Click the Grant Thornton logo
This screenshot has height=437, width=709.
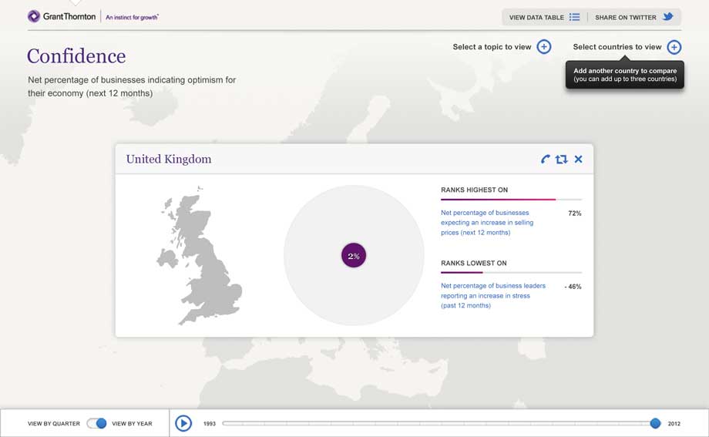(x=62, y=16)
